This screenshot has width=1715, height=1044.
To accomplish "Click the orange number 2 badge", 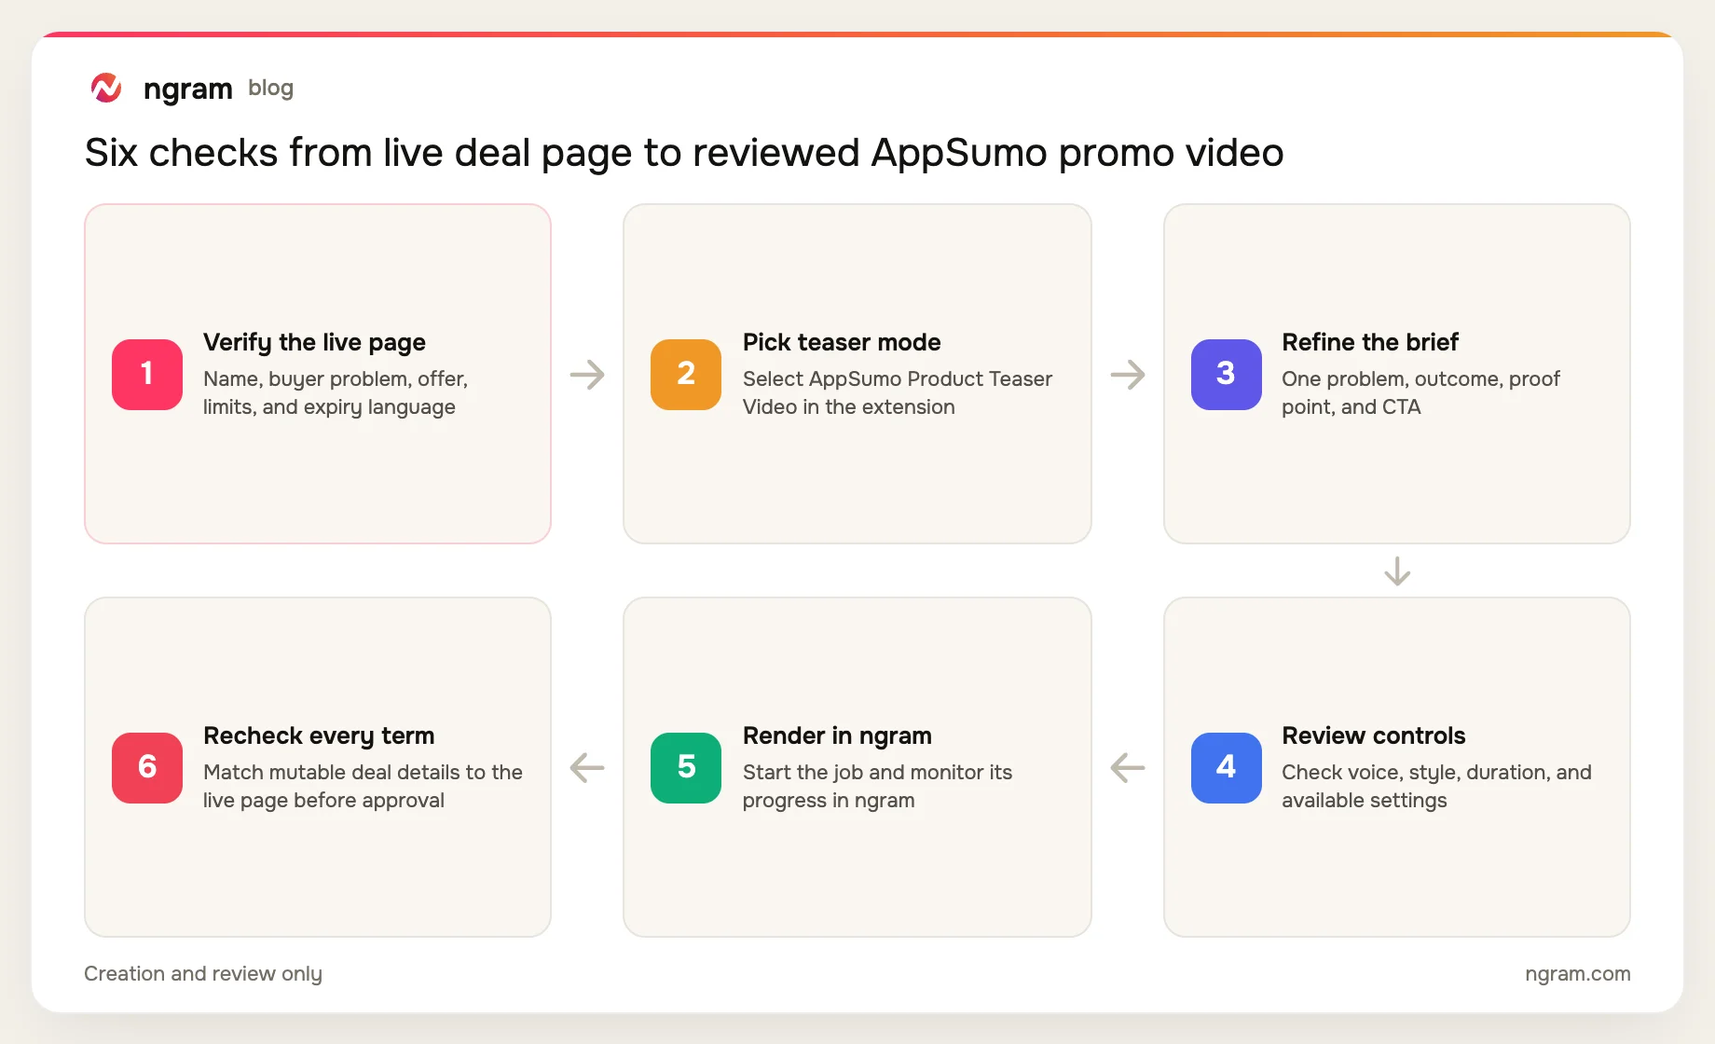I will coord(686,374).
